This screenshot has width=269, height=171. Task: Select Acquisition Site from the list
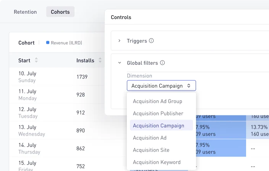(151, 150)
